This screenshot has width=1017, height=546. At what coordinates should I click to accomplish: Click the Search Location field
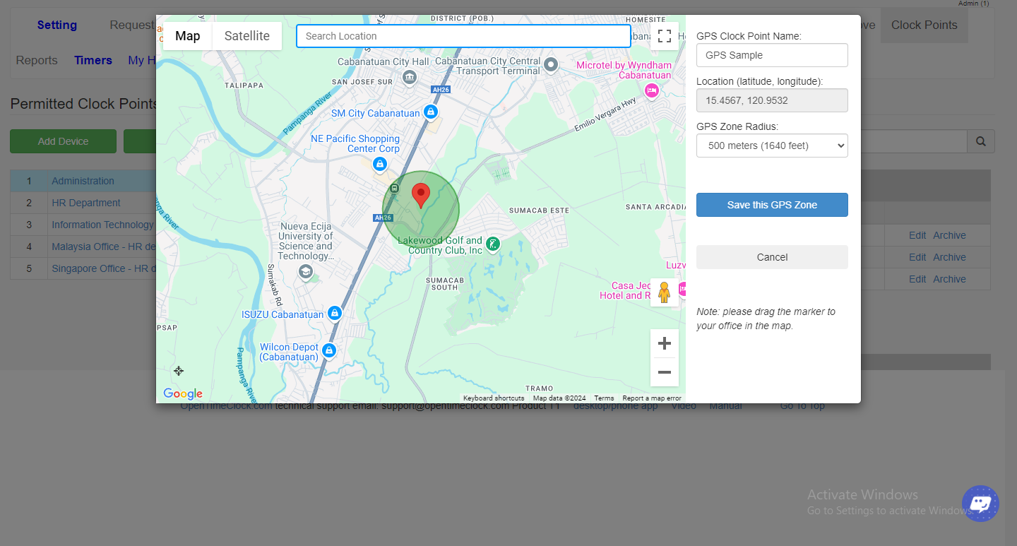coord(463,36)
